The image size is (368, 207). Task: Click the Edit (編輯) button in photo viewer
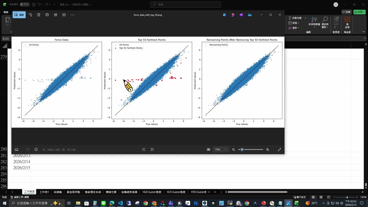[x=19, y=15]
